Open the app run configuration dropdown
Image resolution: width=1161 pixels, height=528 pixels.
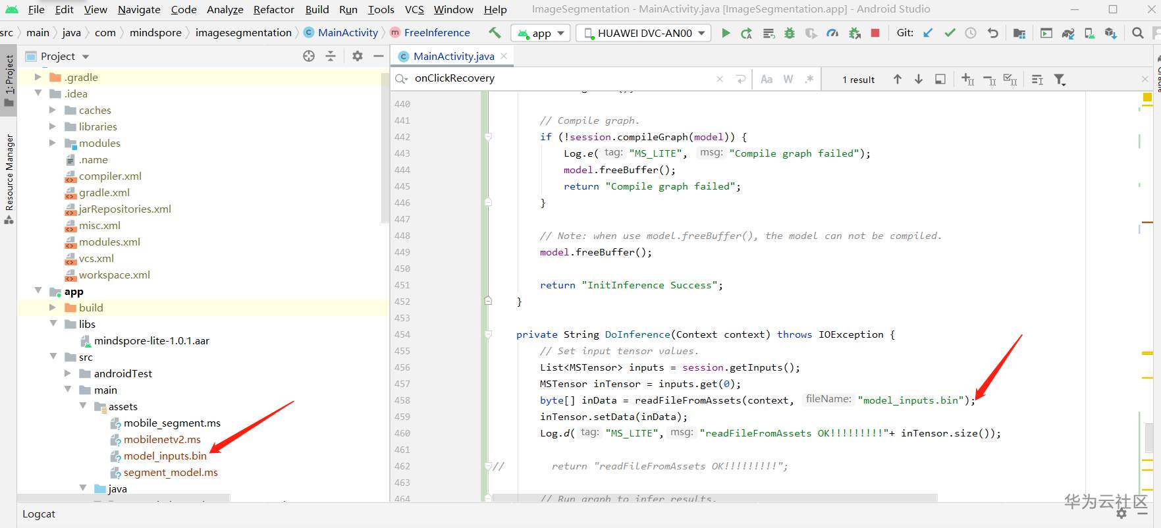[541, 33]
